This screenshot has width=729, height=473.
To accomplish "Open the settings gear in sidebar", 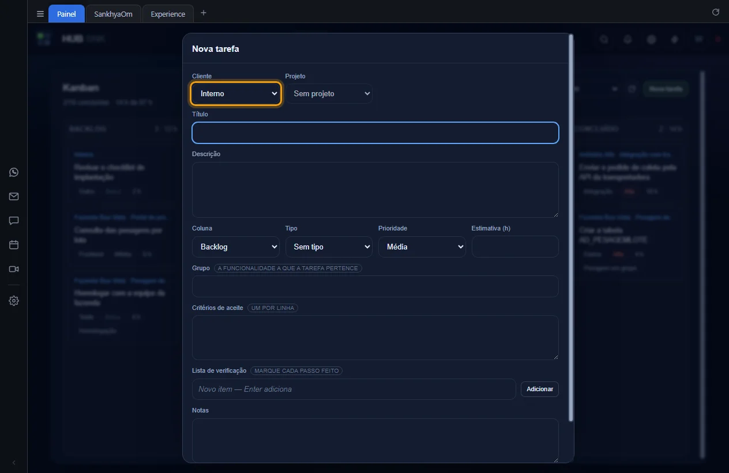I will pyautogui.click(x=14, y=301).
